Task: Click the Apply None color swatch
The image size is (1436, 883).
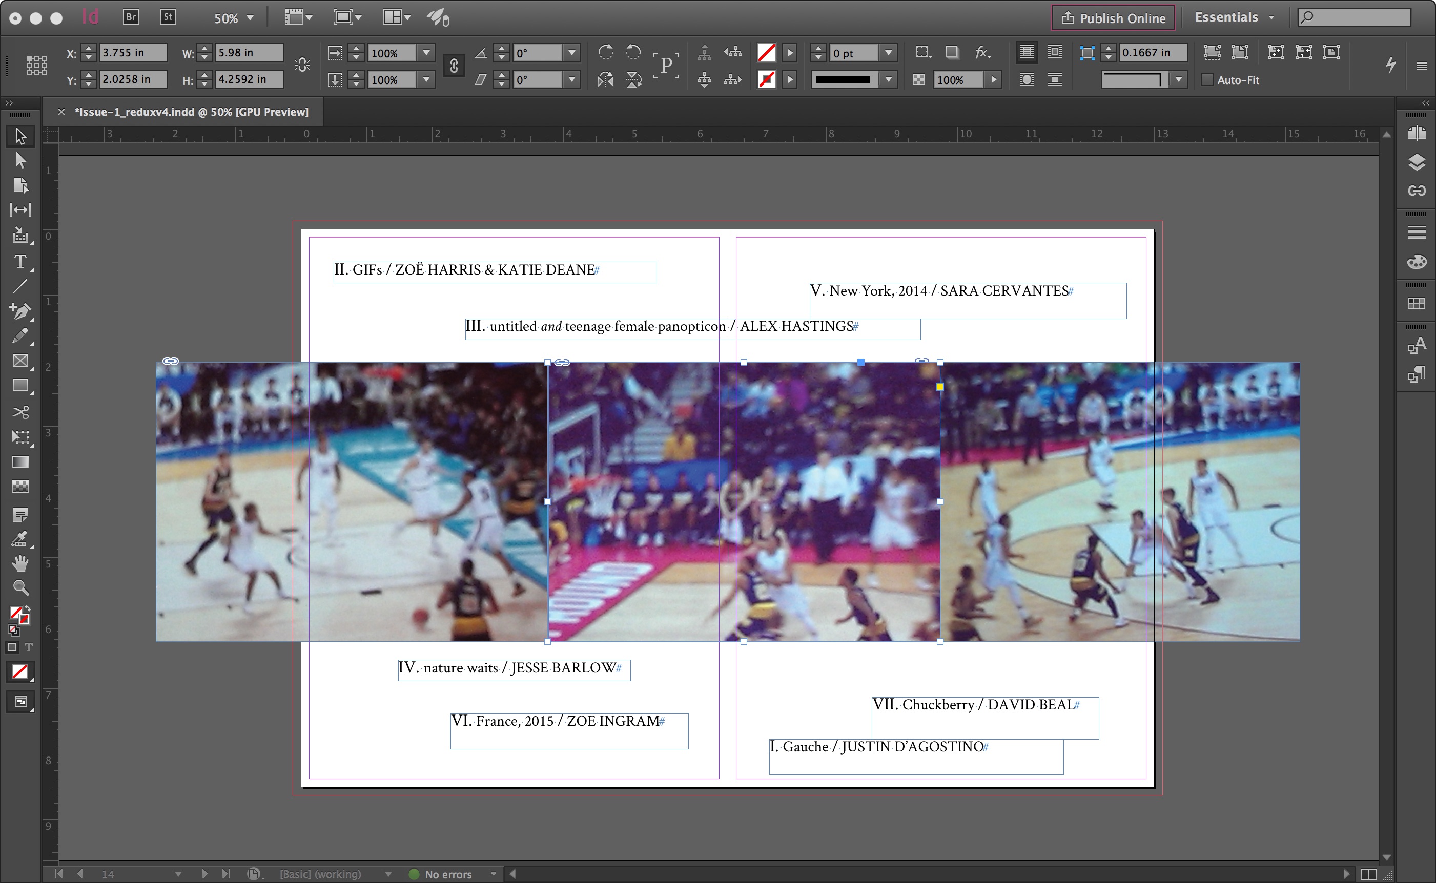Action: (20, 672)
